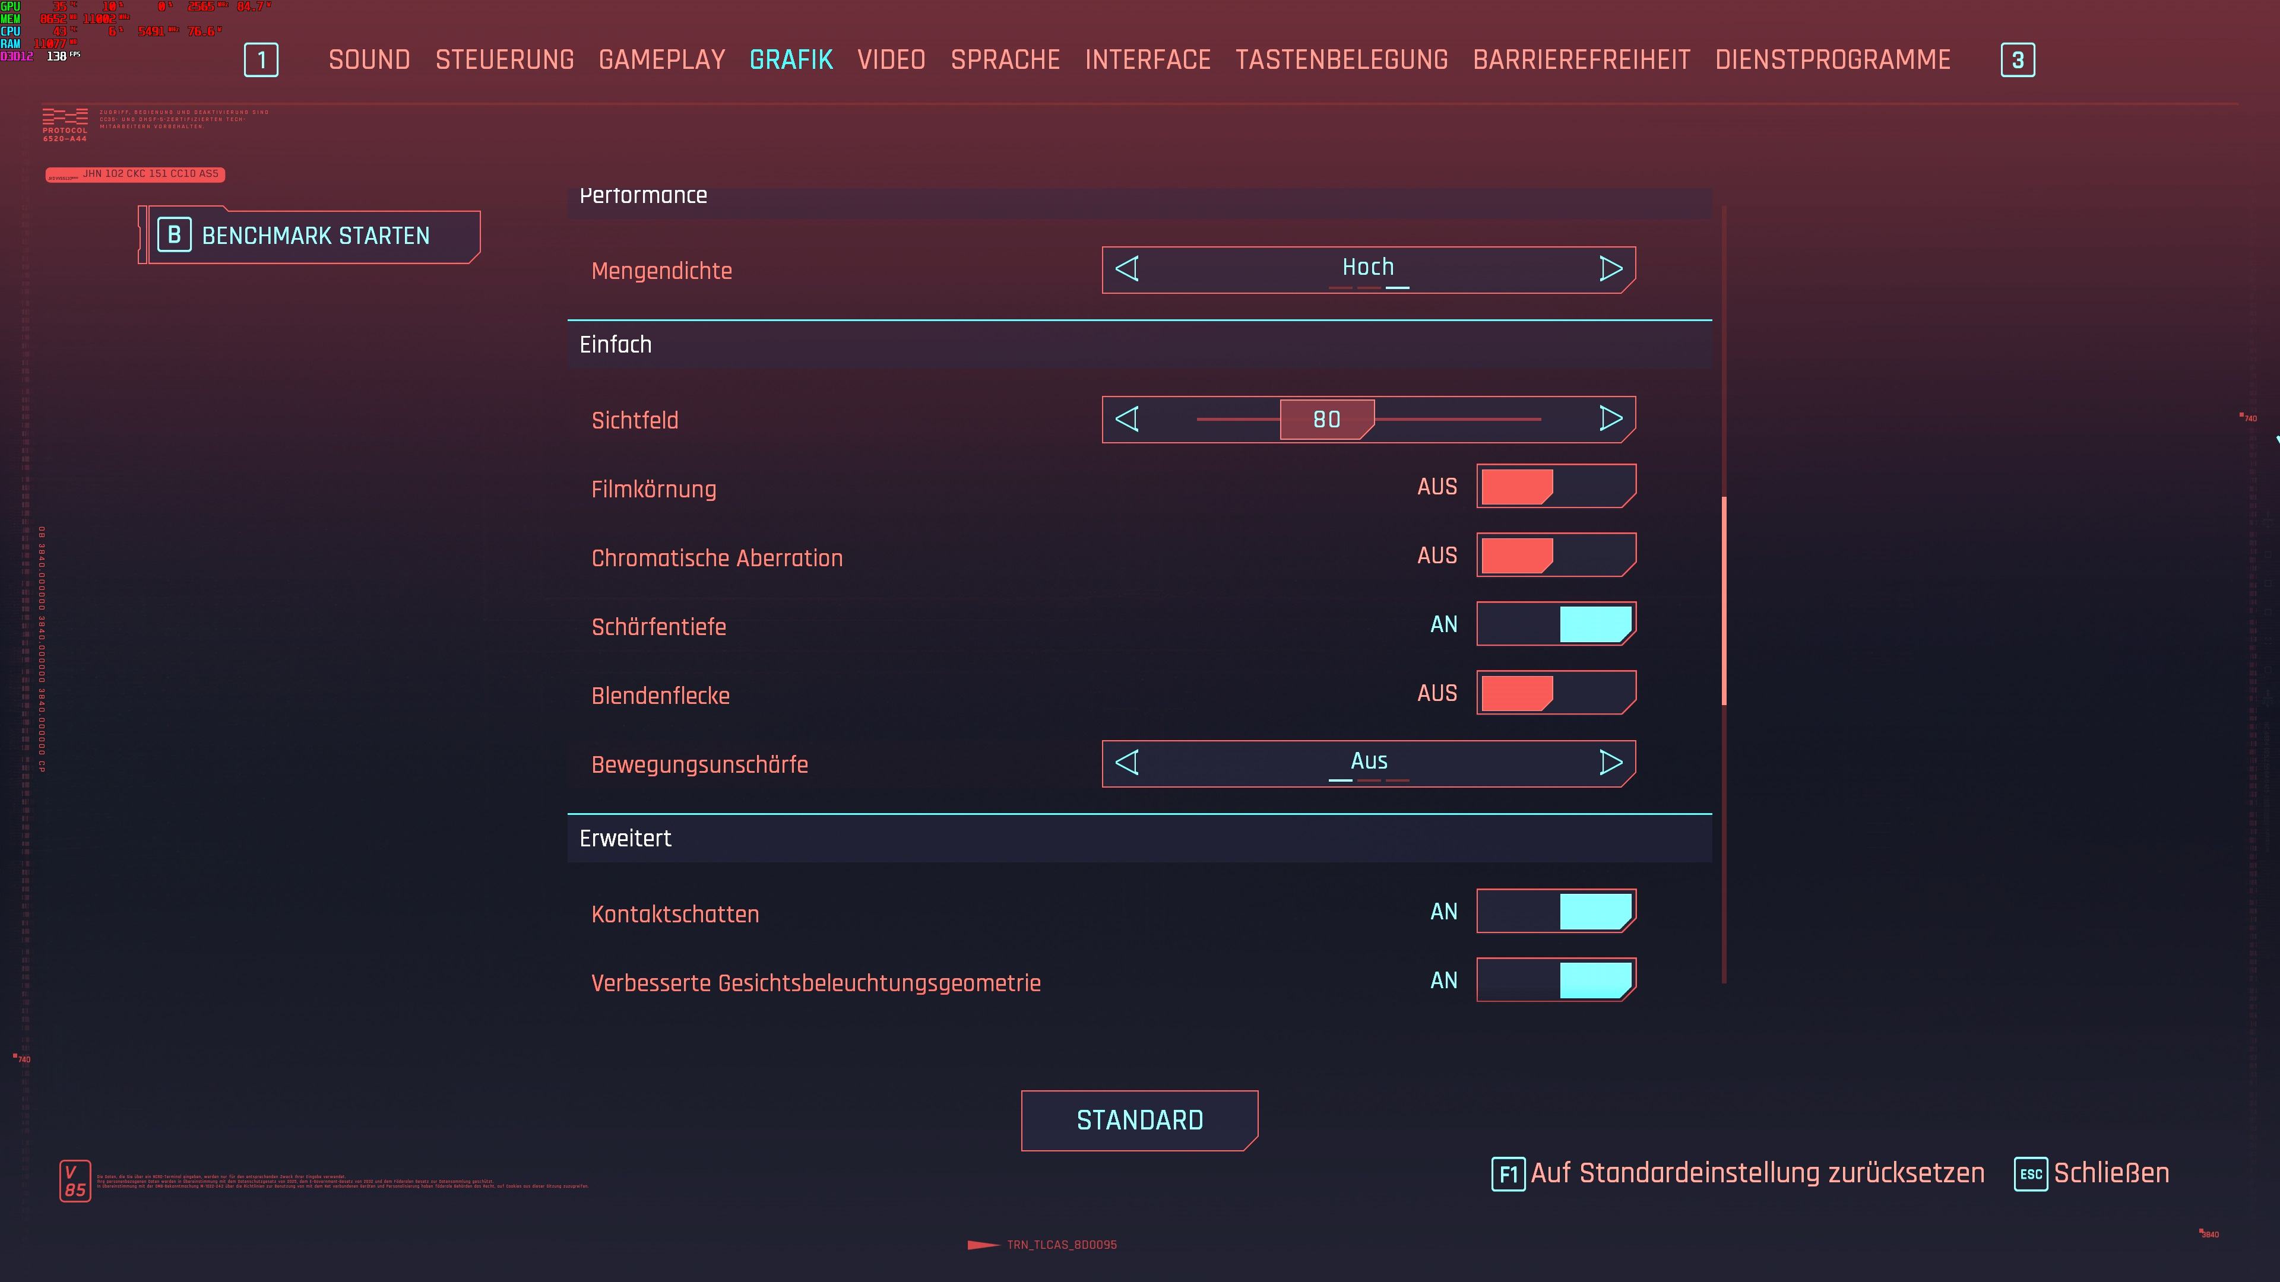
Task: Click the 'Filmkörnung' setting label
Action: pyautogui.click(x=654, y=489)
